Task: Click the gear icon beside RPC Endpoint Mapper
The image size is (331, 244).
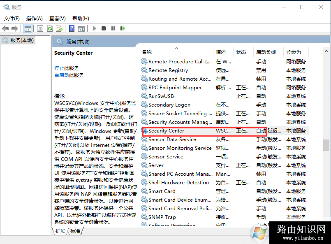Action: pos(144,87)
